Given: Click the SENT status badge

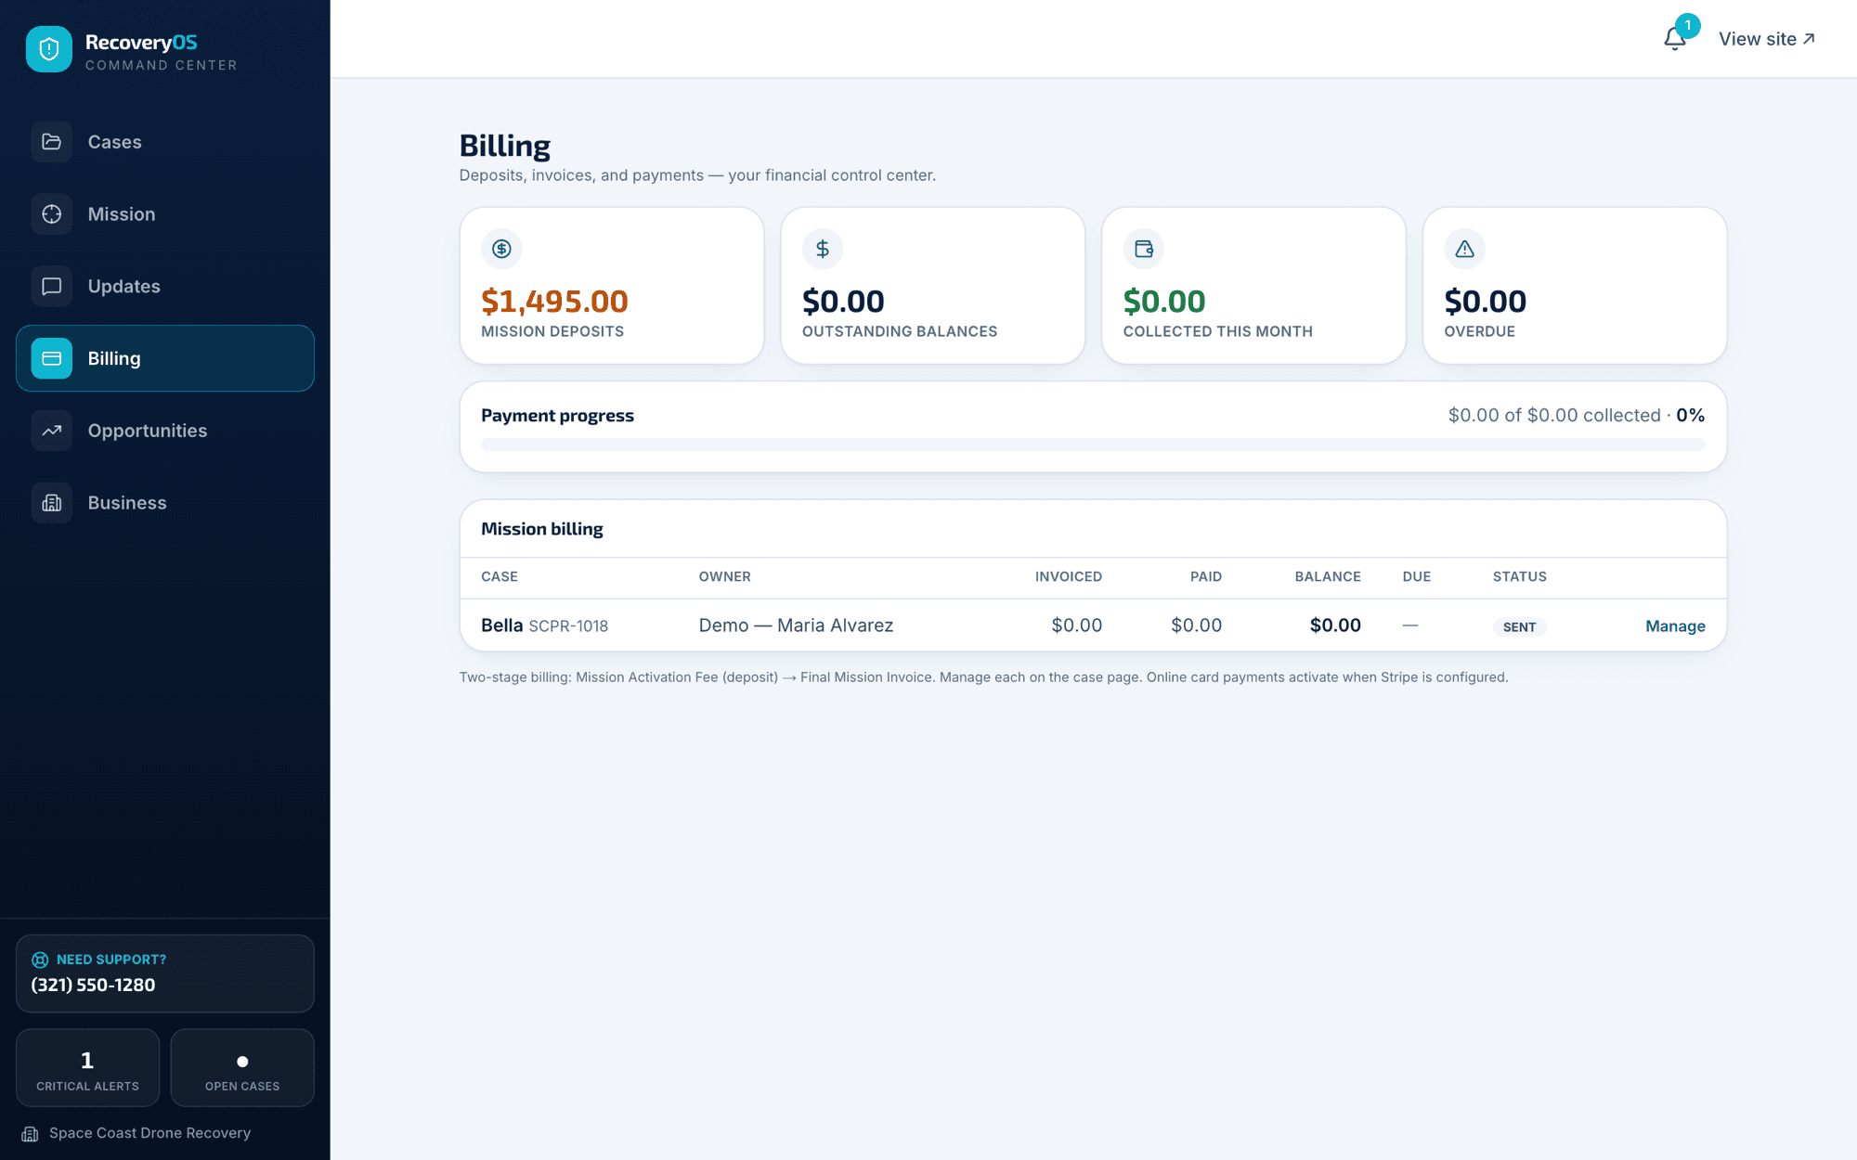Looking at the screenshot, I should [x=1519, y=627].
